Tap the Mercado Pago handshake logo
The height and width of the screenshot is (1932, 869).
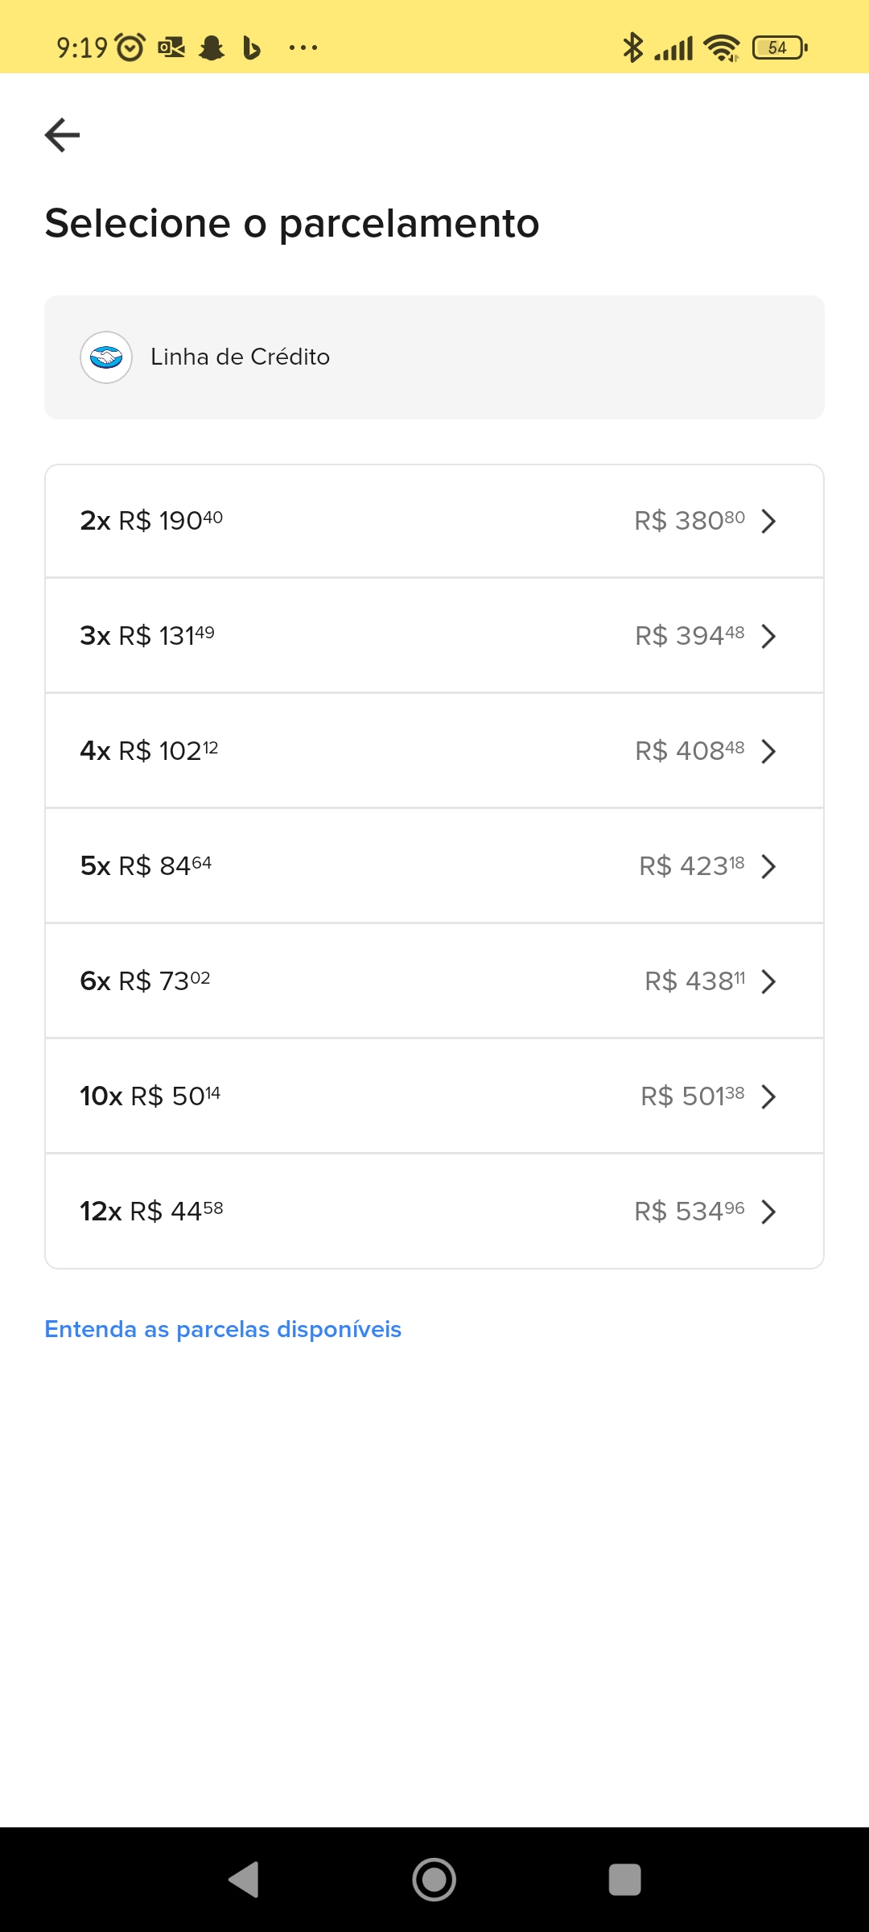click(x=106, y=357)
